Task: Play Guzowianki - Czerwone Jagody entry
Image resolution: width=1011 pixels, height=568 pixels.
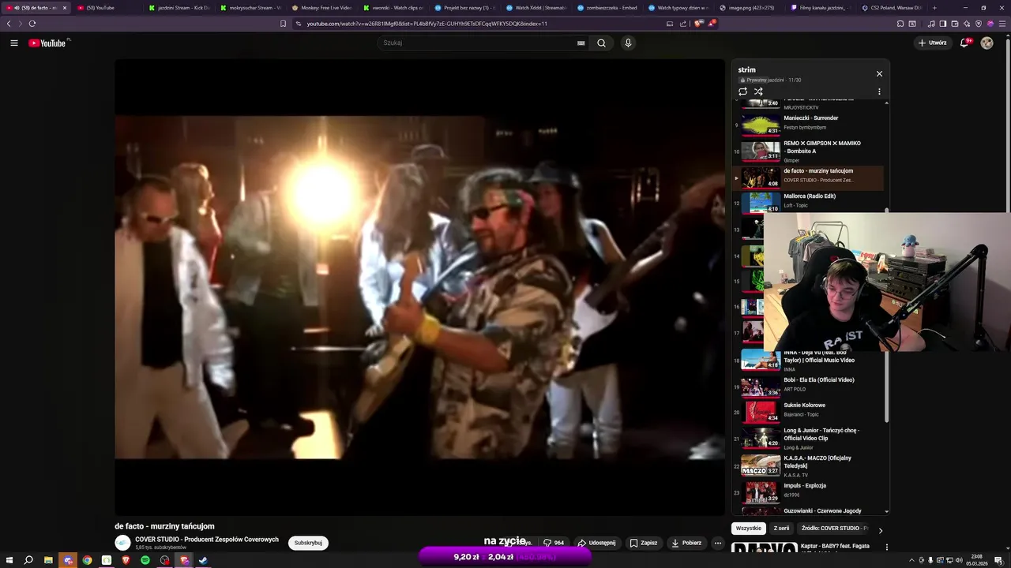Action: (x=807, y=511)
